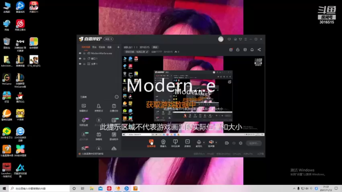The width and height of the screenshot is (342, 192).
Task: Toggle visibility eye for 窗口1 source
Action: click(80, 58)
